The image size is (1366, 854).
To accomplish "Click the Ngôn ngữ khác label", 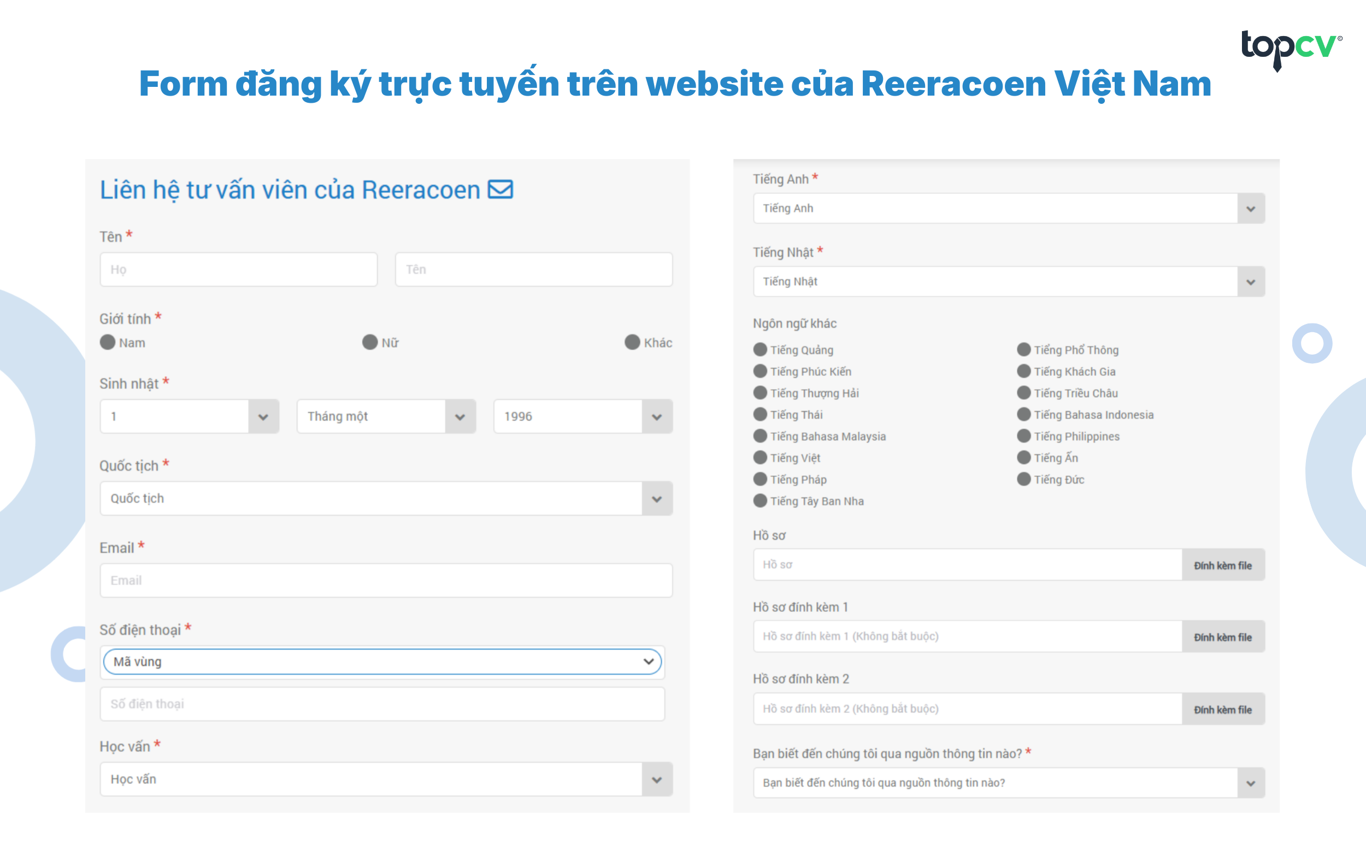I will (794, 323).
